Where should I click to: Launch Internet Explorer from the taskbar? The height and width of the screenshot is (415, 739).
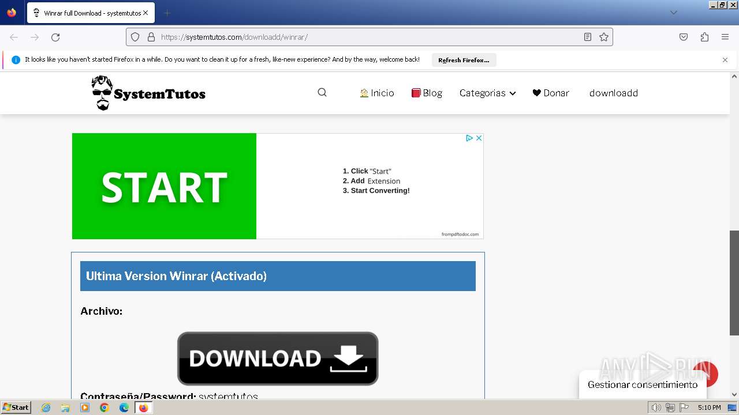[46, 408]
